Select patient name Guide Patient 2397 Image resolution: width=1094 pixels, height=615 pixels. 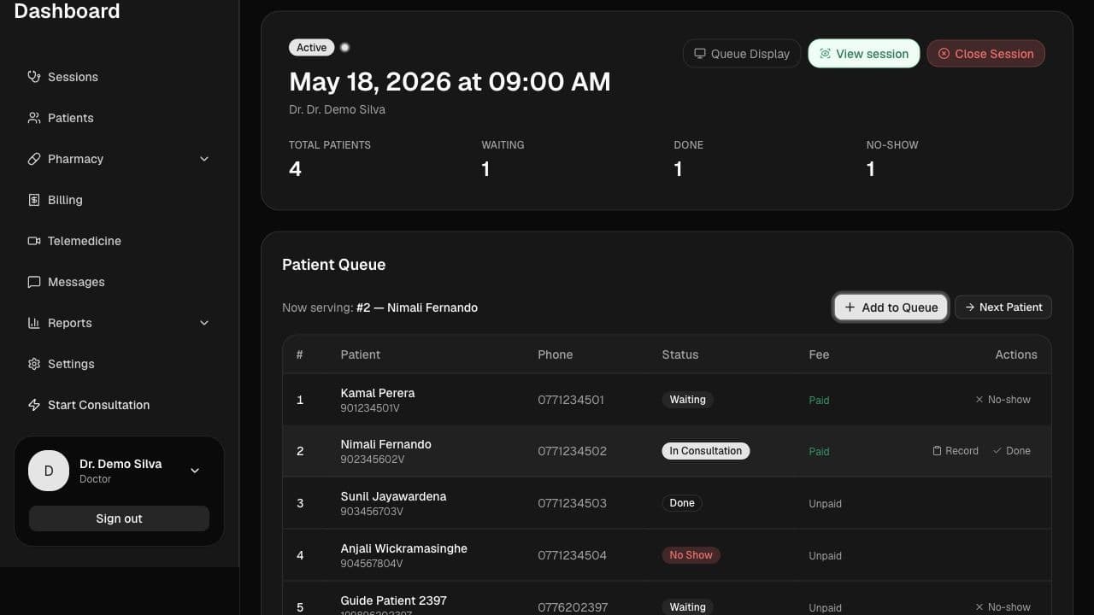393,600
